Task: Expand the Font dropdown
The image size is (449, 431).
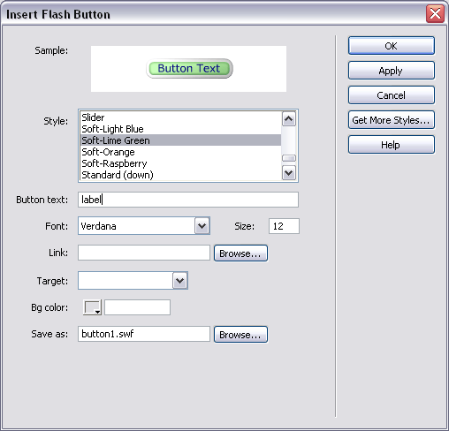Action: pyautogui.click(x=202, y=226)
